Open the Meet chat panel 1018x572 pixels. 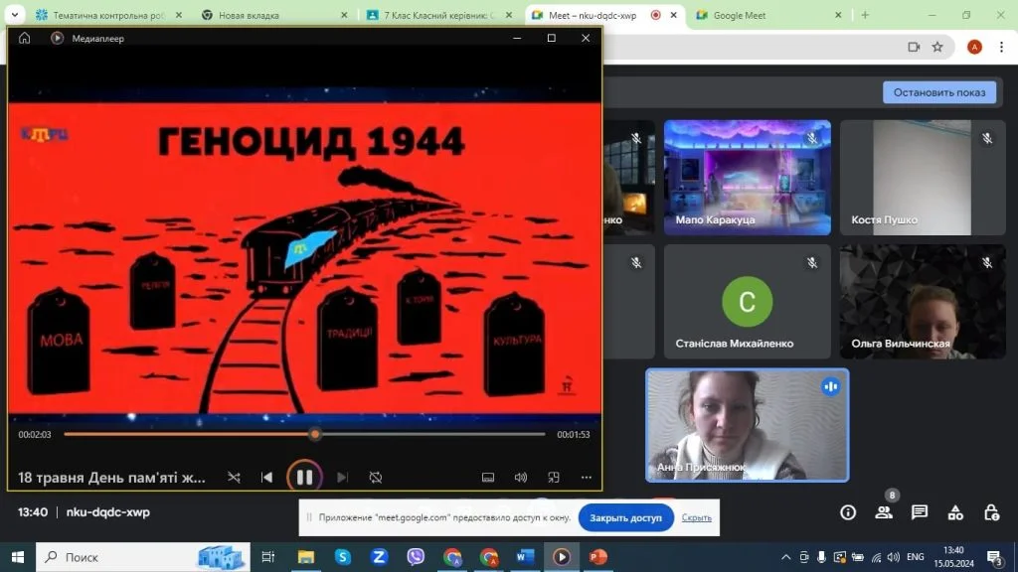click(x=920, y=512)
